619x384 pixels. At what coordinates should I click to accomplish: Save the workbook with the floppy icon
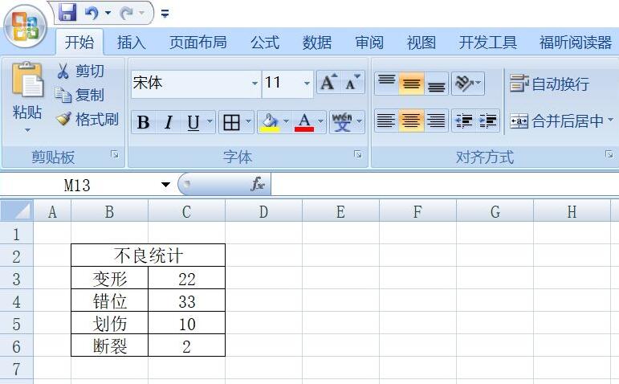[67, 12]
